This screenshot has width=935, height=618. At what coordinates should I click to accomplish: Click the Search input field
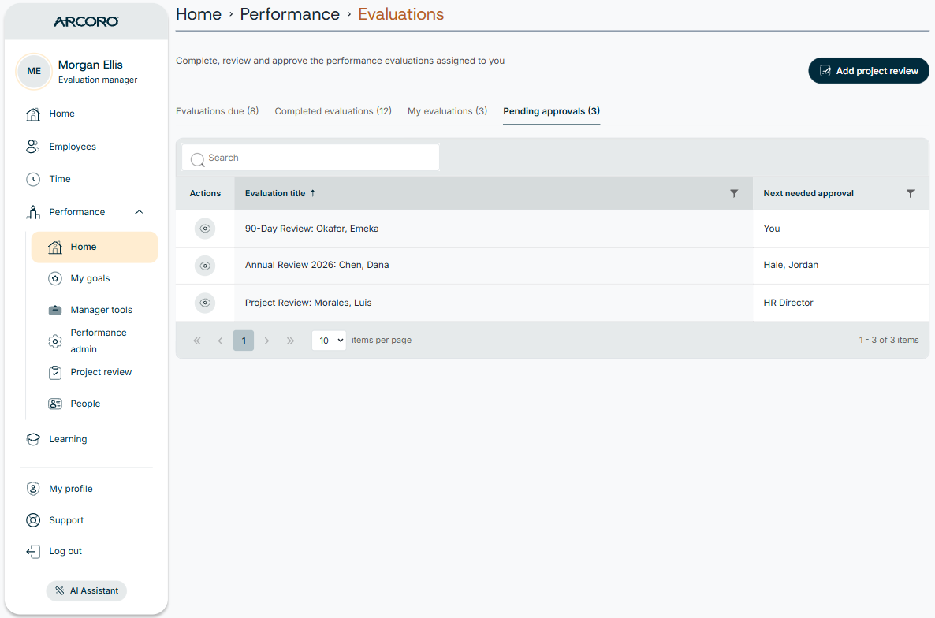(x=310, y=158)
